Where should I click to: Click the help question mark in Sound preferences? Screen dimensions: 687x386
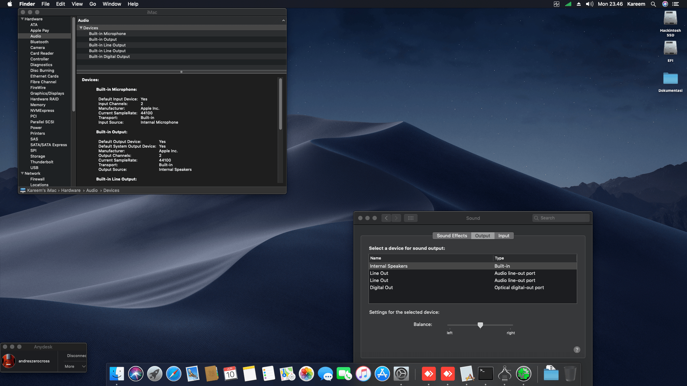[576, 350]
